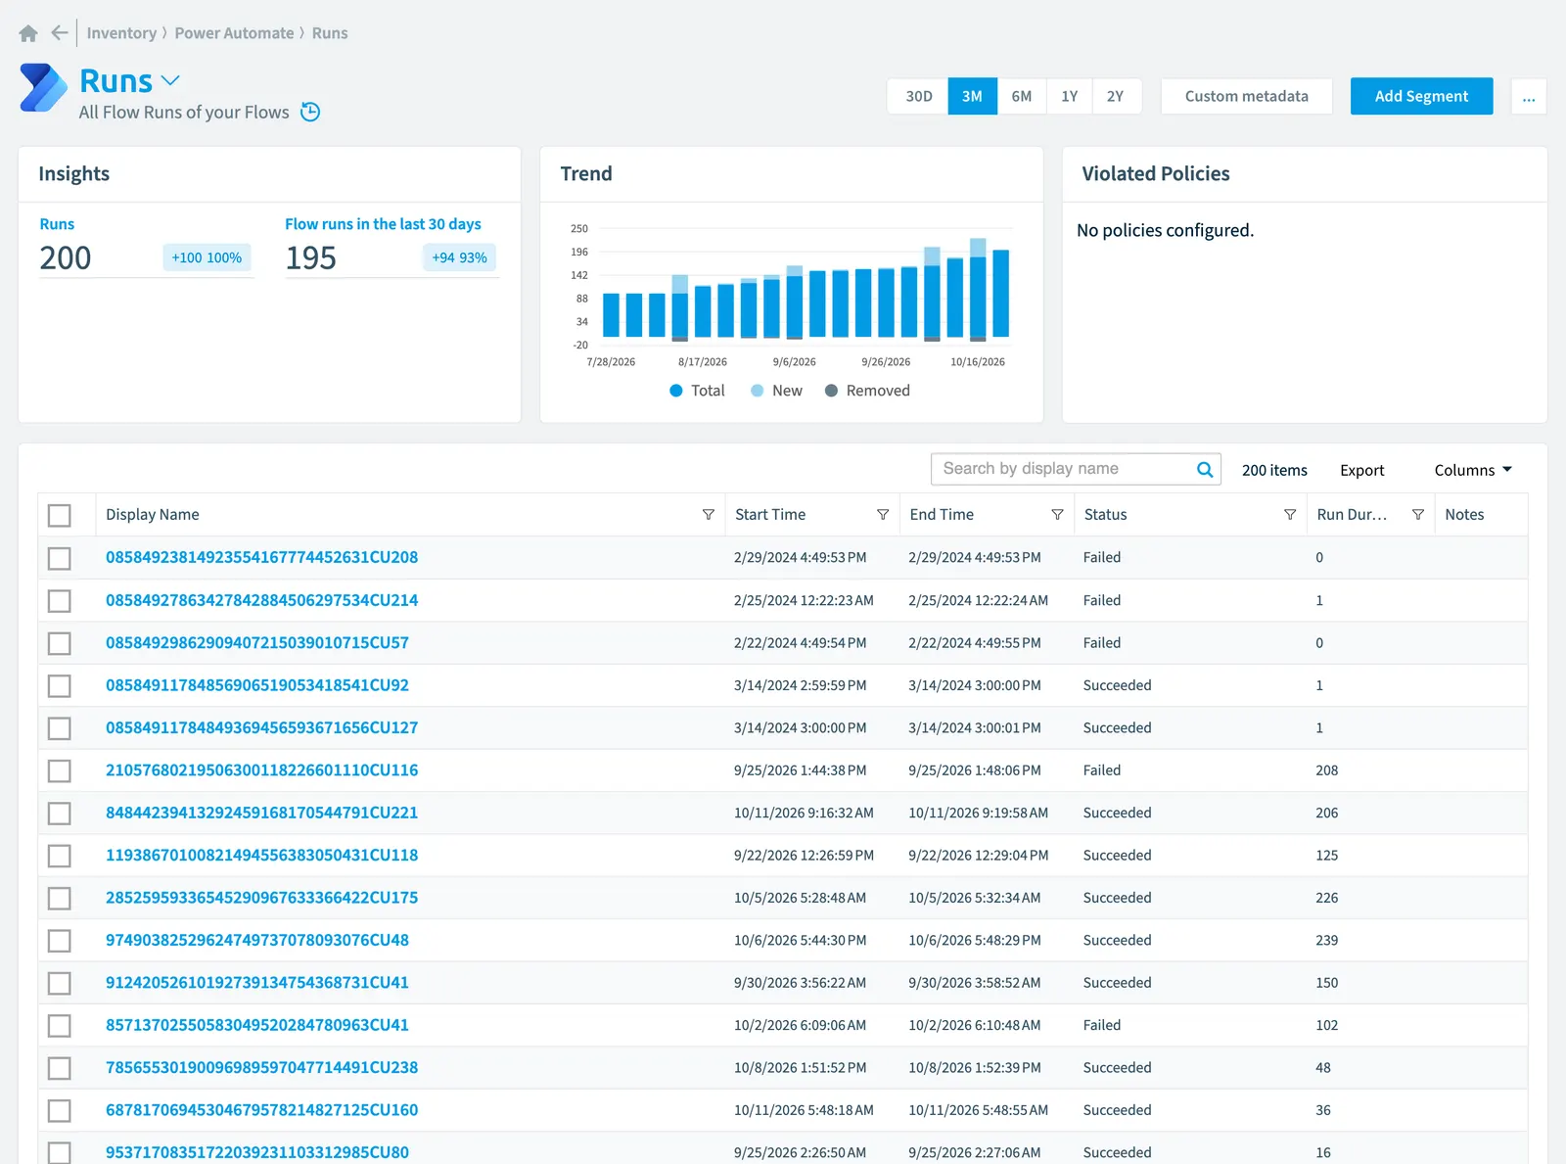Screen dimensions: 1566x1164
Task: Click the Add Segment button
Action: tap(1421, 96)
